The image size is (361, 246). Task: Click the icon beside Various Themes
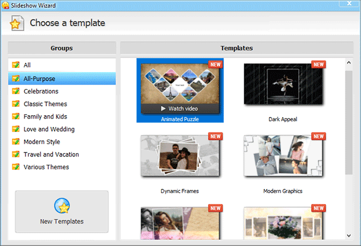pyautogui.click(x=16, y=166)
